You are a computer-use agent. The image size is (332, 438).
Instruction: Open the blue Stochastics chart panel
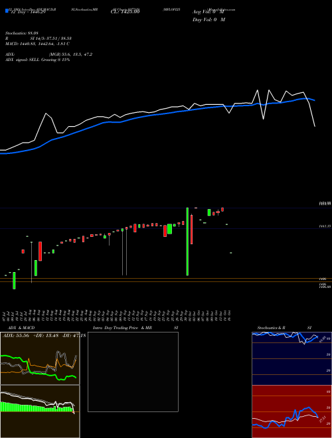[x=291, y=358]
